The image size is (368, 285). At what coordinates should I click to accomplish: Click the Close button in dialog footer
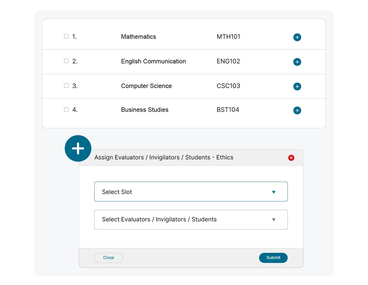click(108, 258)
